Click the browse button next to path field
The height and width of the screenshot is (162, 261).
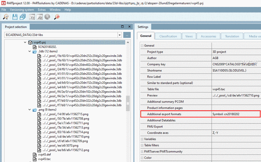[x=127, y=35]
